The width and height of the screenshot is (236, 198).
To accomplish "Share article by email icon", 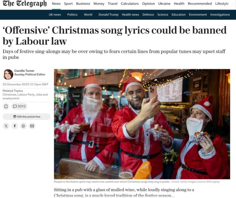I will point(32,126).
